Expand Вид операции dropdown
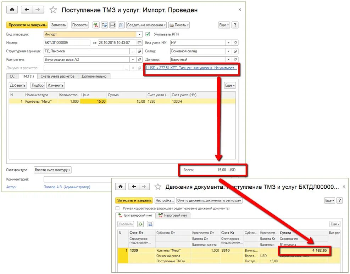Screen dimensions: 350x274 pos(139,34)
